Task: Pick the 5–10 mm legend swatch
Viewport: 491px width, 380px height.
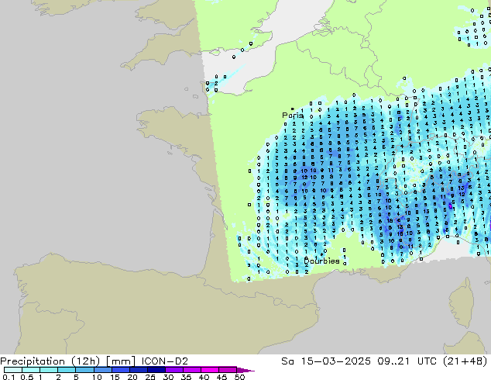Action: [x=84, y=370]
